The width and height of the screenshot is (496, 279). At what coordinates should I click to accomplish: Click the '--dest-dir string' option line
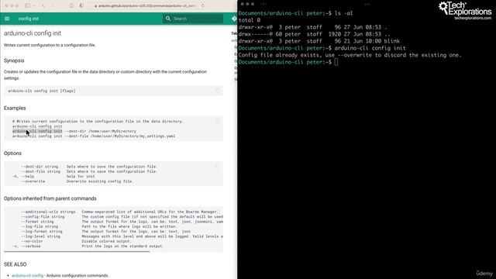pyautogui.click(x=89, y=167)
